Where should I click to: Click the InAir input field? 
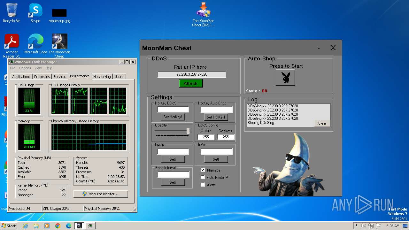pyautogui.click(x=217, y=151)
